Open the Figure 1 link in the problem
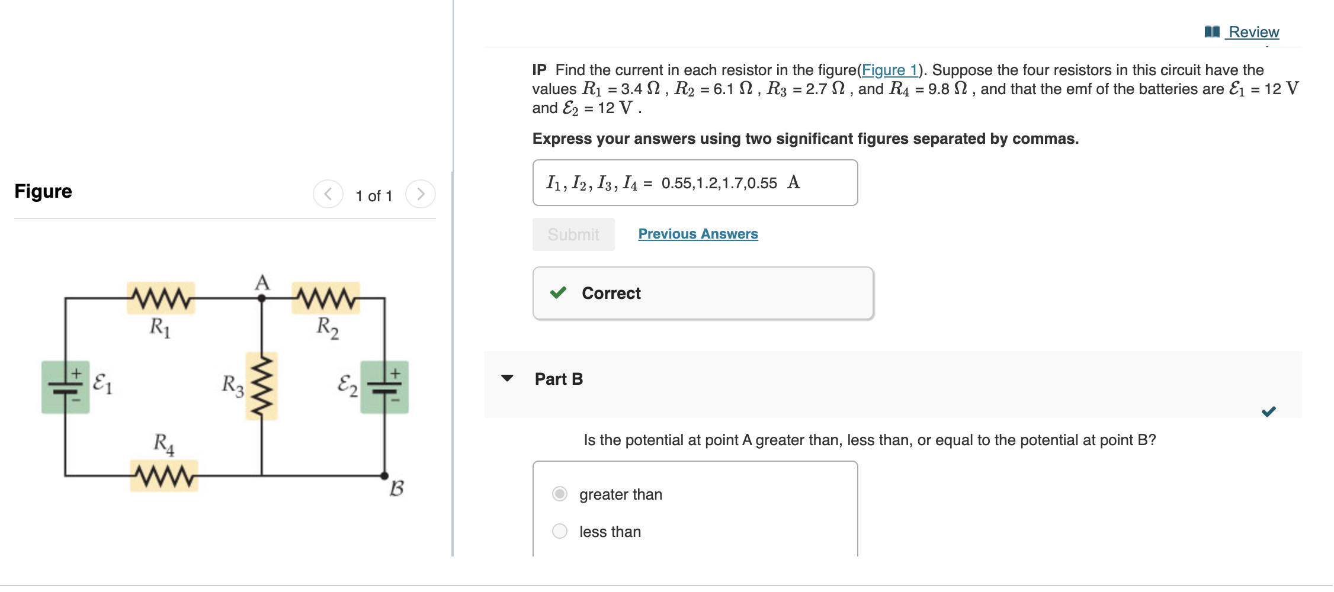The height and width of the screenshot is (592, 1334). tap(889, 70)
